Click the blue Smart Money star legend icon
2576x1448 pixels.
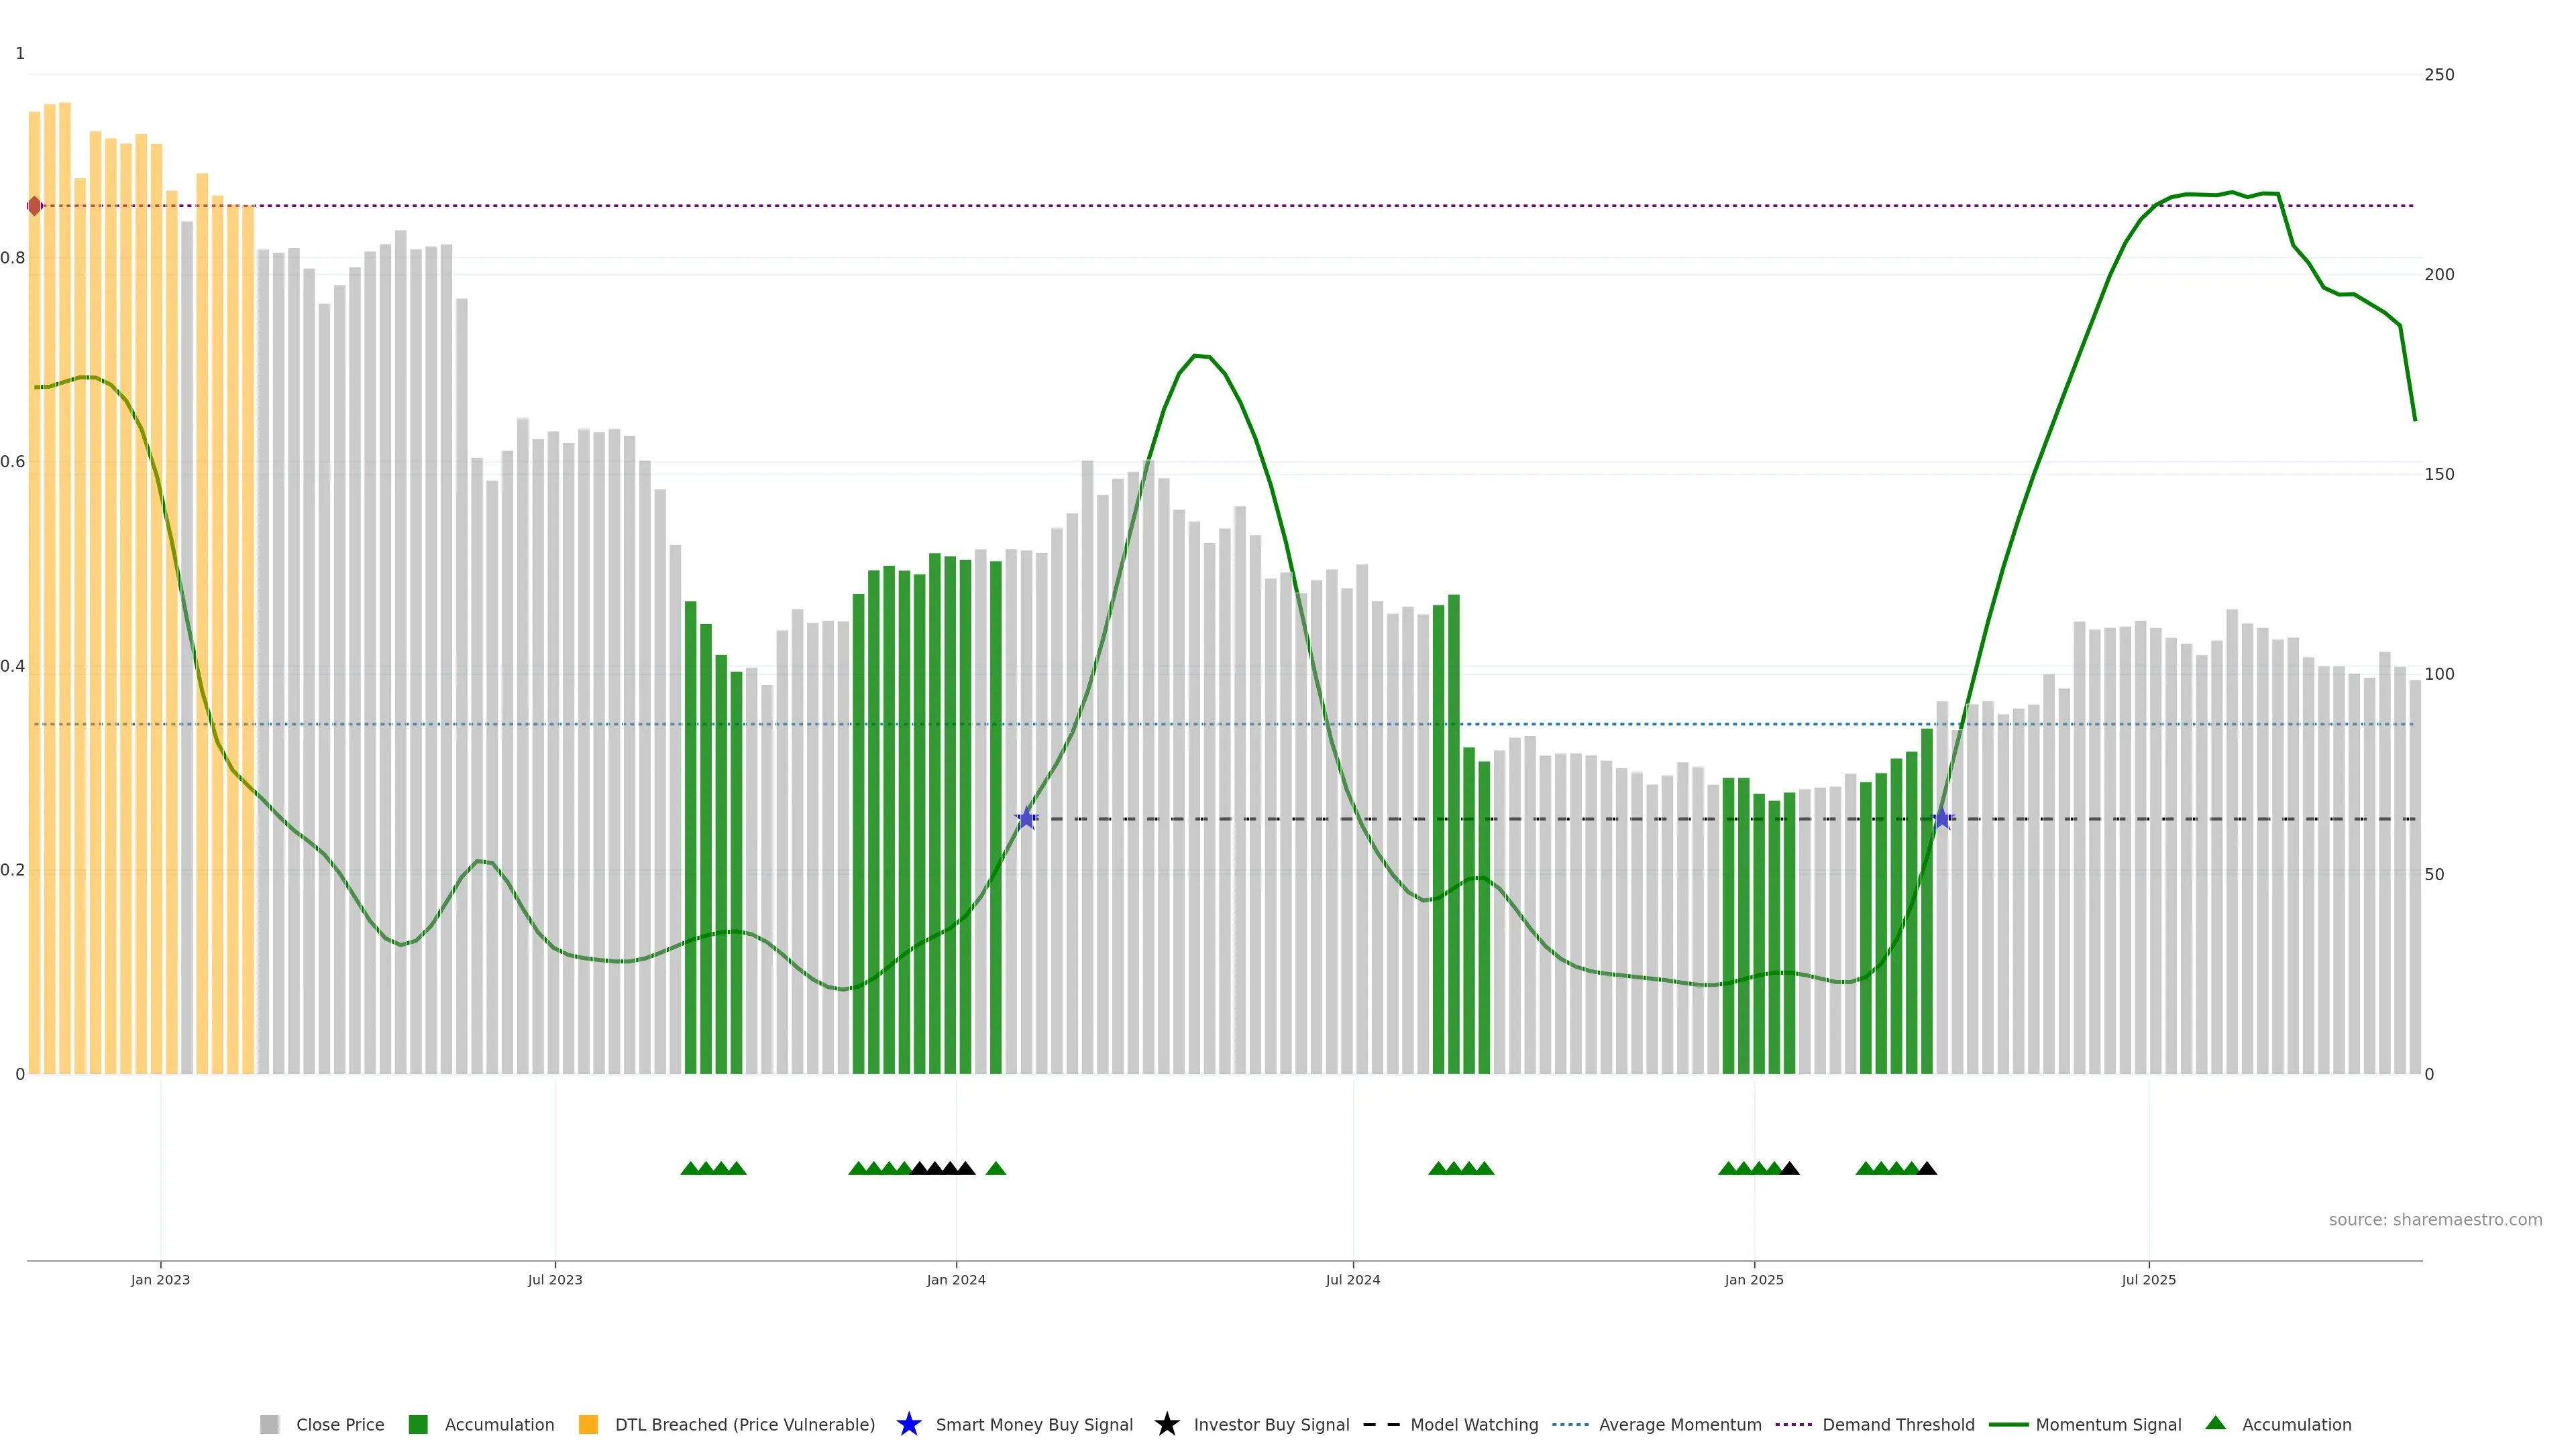click(x=908, y=1424)
